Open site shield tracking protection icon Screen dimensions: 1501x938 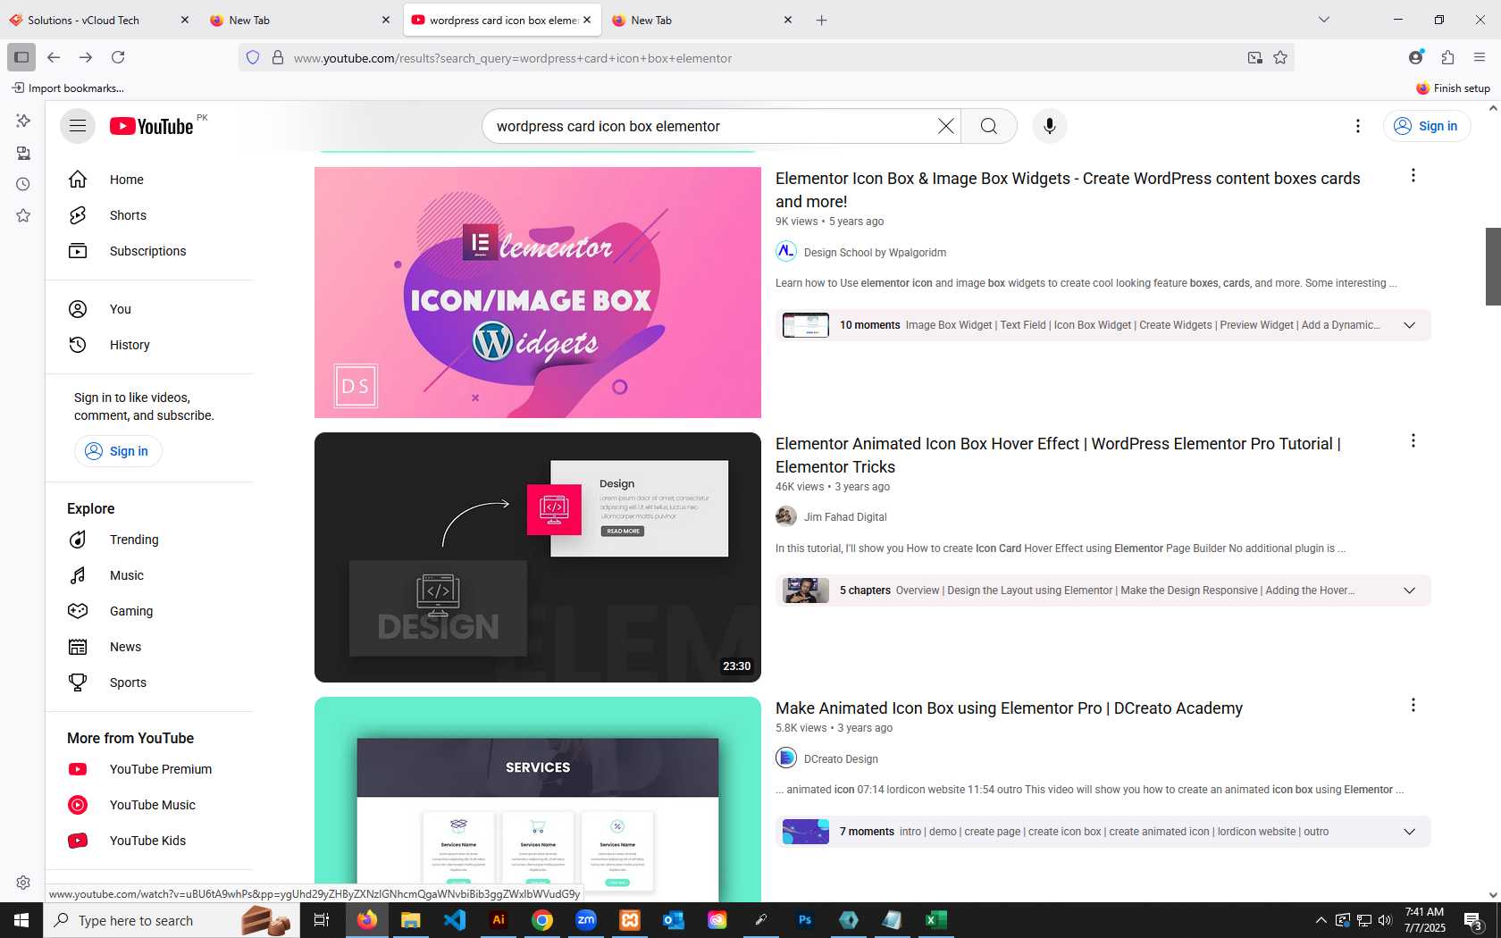coord(253,57)
